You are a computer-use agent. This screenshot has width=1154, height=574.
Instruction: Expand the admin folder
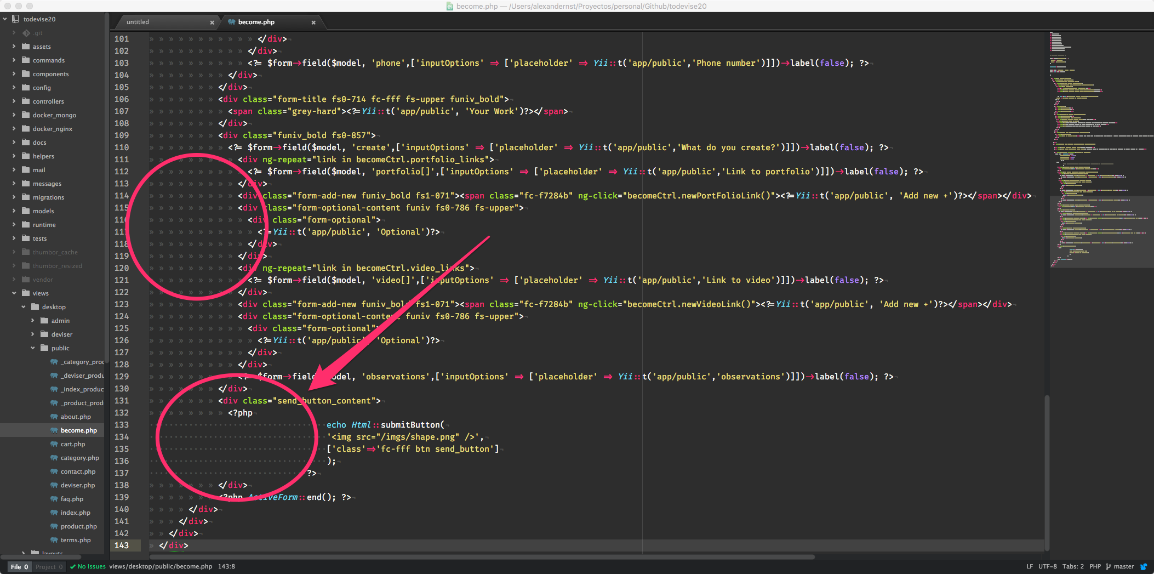coord(33,321)
